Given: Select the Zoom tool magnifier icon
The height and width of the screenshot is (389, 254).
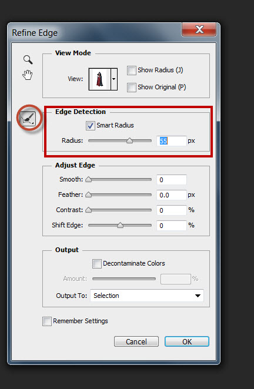Looking at the screenshot, I should pos(28,59).
